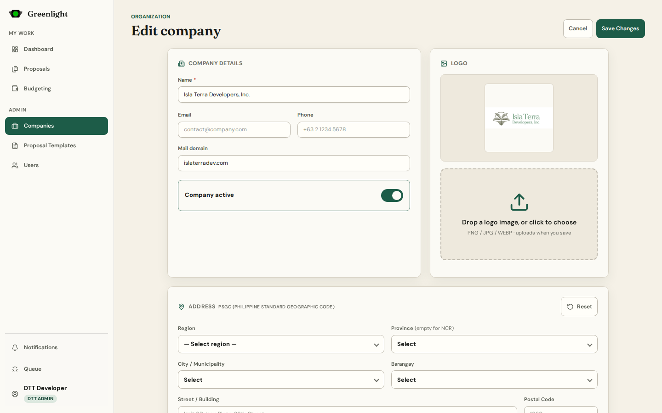Click Save Changes button
The width and height of the screenshot is (662, 413).
click(x=620, y=28)
